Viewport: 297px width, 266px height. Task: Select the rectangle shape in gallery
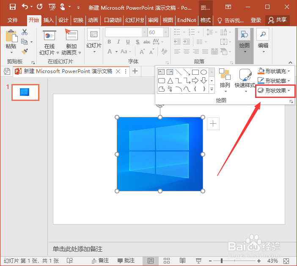(x=195, y=72)
